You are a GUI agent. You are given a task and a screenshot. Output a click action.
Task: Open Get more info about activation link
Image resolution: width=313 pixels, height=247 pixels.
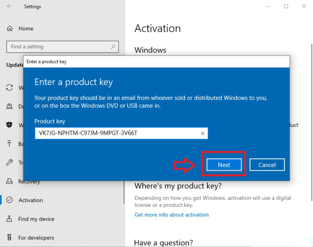[172, 215]
